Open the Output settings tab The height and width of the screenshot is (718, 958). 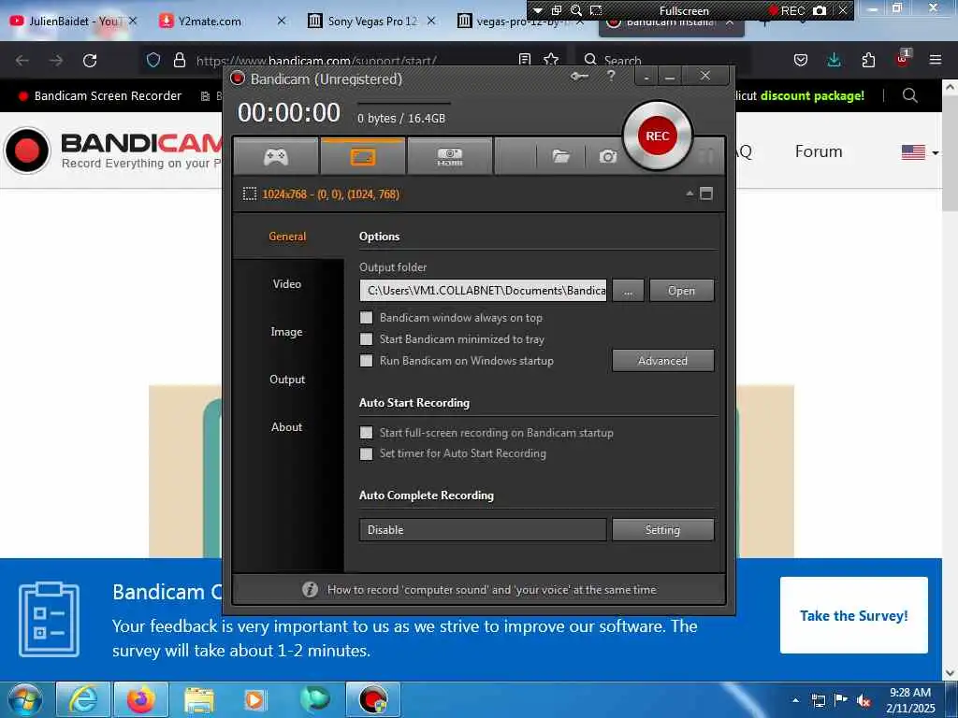tap(287, 380)
